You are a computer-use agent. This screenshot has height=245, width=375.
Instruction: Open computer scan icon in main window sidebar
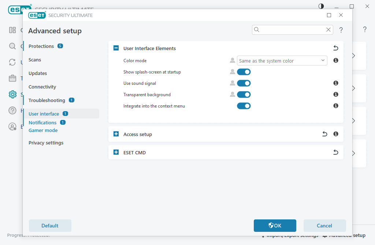pyautogui.click(x=12, y=46)
